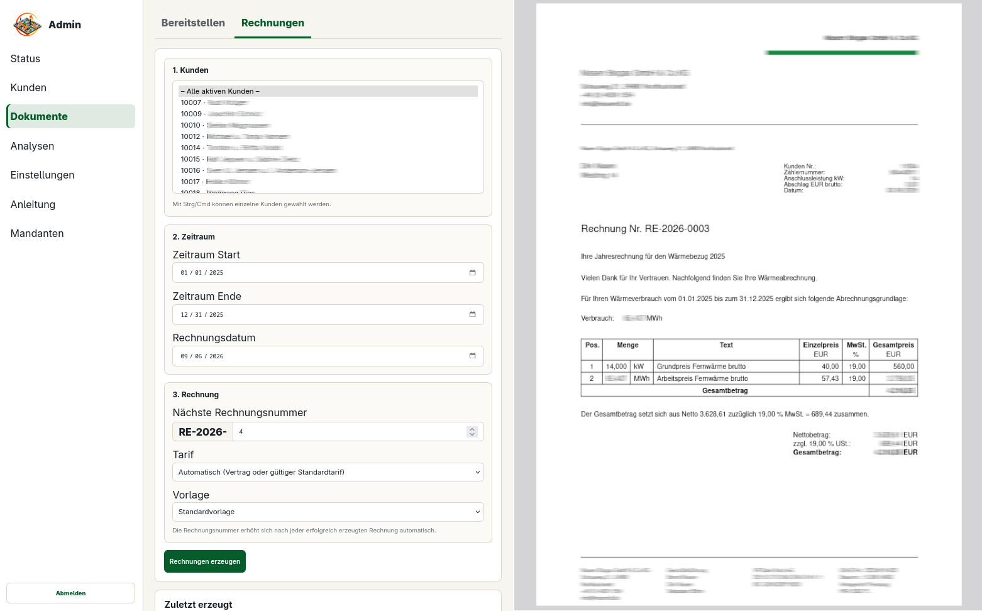Viewport: 982px width, 611px height.
Task: Click stepper arrows of Rechnungsnummer field
Action: 472,432
